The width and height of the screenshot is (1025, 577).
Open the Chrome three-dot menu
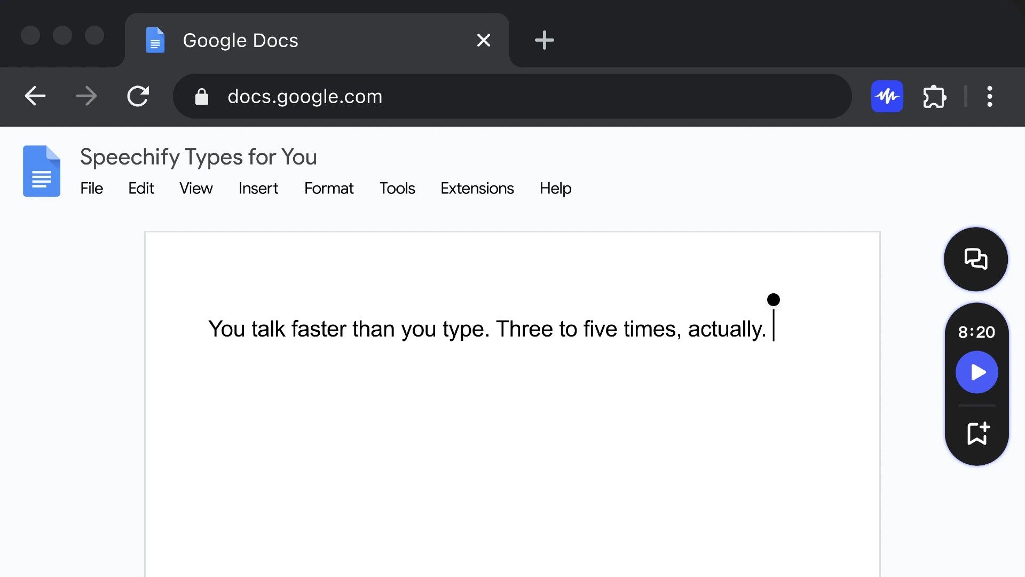pos(990,97)
